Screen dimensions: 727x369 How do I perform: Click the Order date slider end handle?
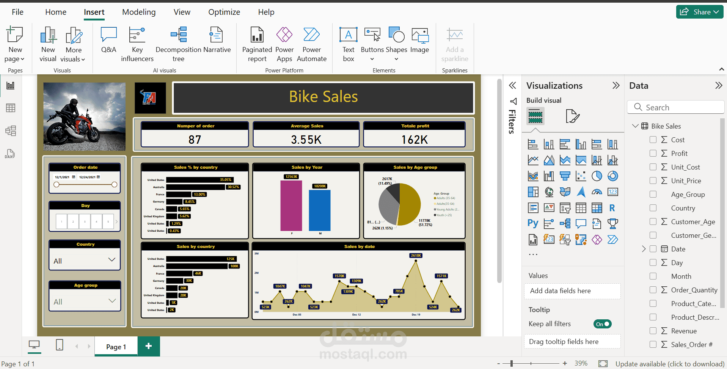pos(115,185)
